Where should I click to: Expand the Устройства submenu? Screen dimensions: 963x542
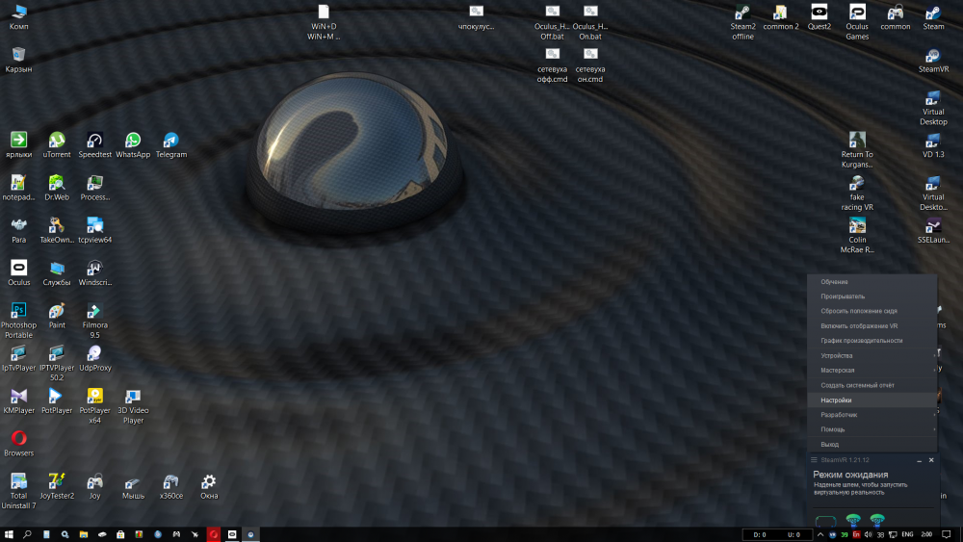coord(872,355)
